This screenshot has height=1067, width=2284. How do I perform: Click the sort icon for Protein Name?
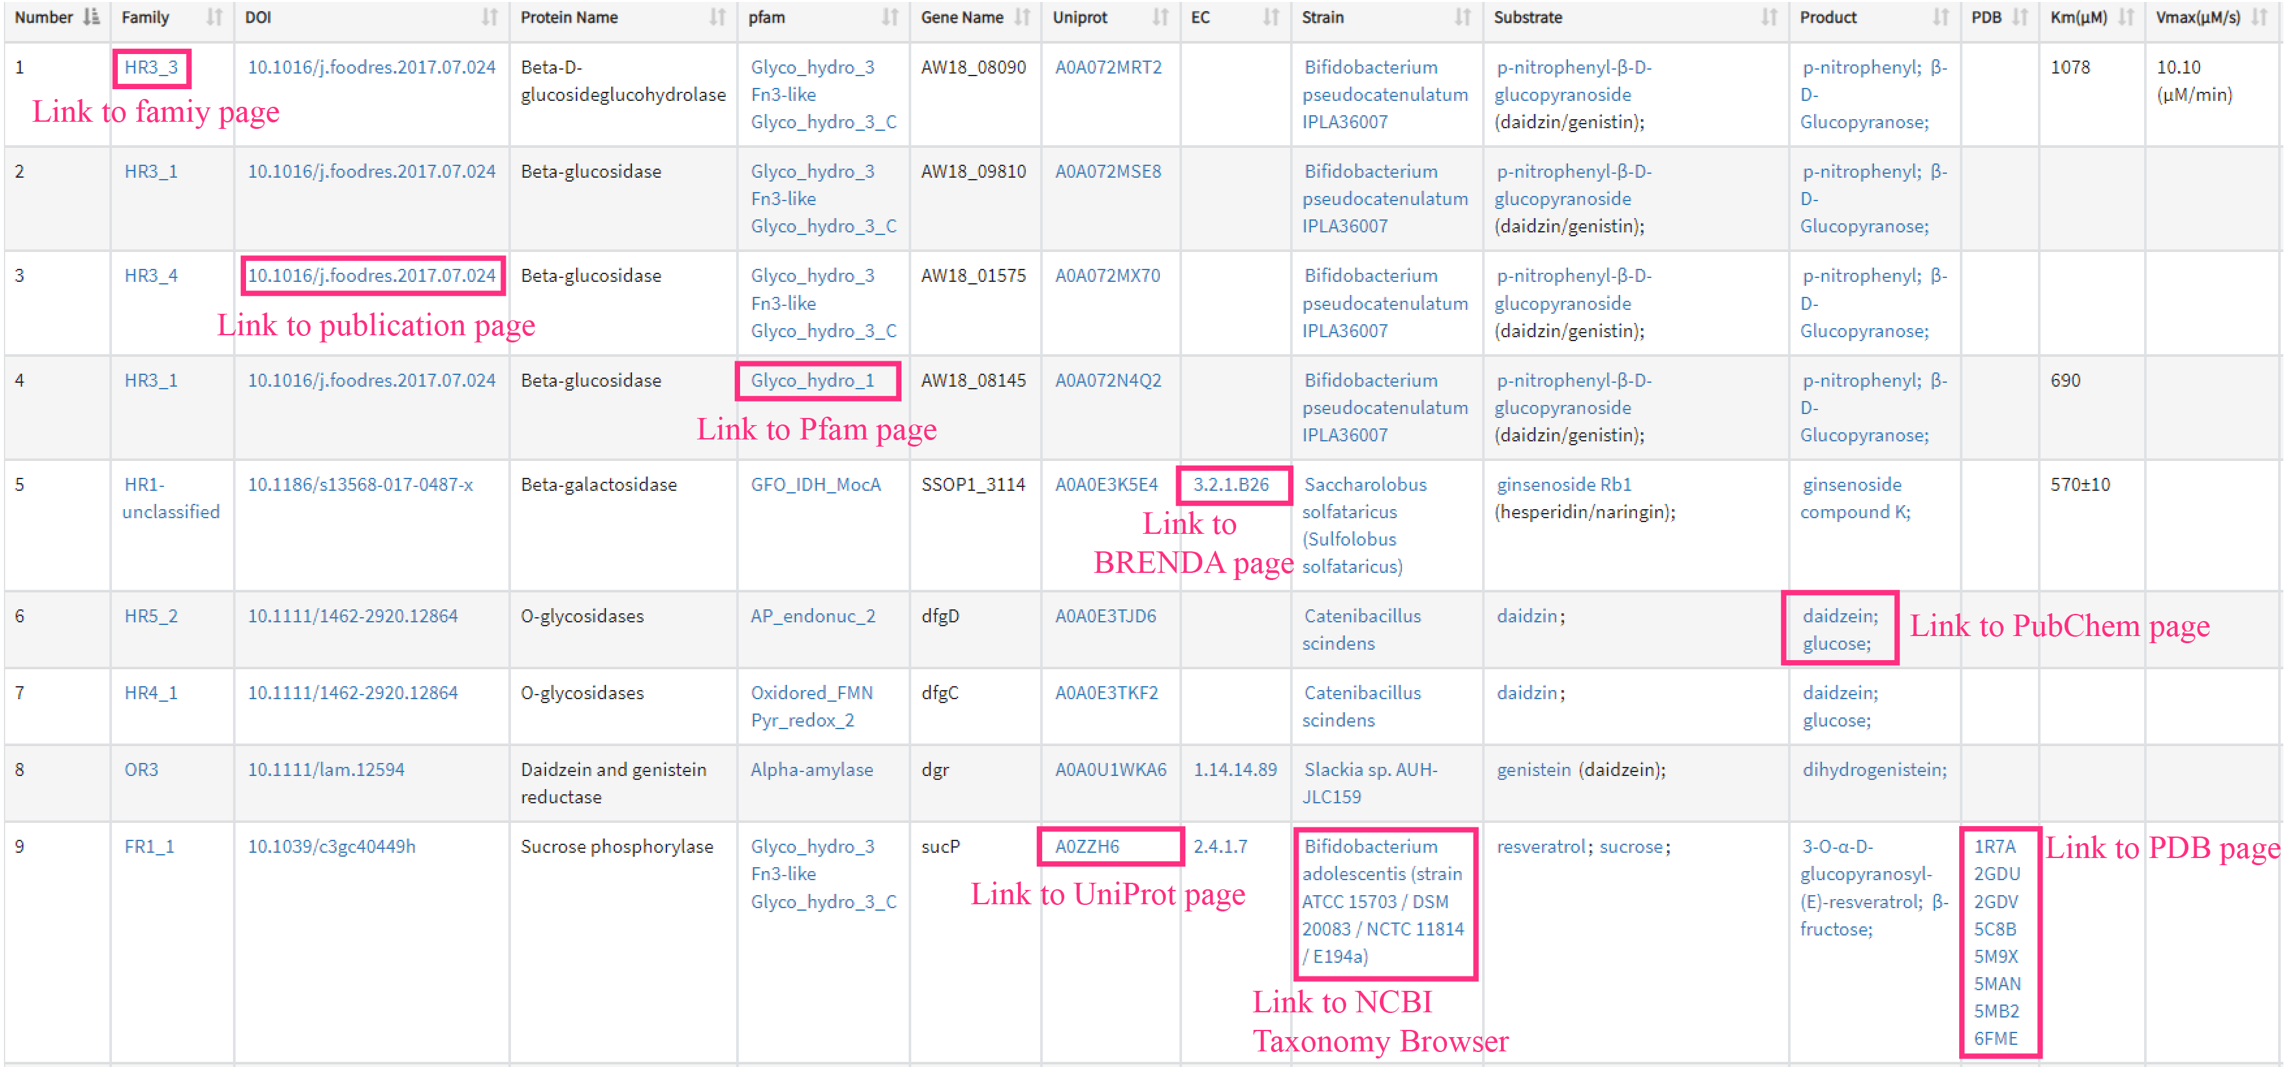(x=717, y=17)
